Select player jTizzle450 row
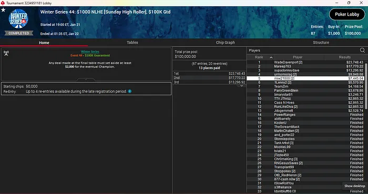Image resolution: width=368 pixels, height=194 pixels. click(305, 155)
